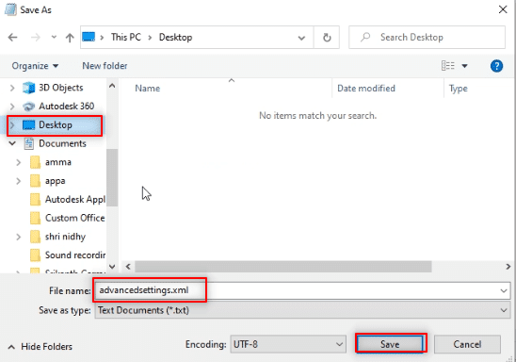Click the horizontal scrollbar thumb
516x362 pixels.
click(283, 267)
